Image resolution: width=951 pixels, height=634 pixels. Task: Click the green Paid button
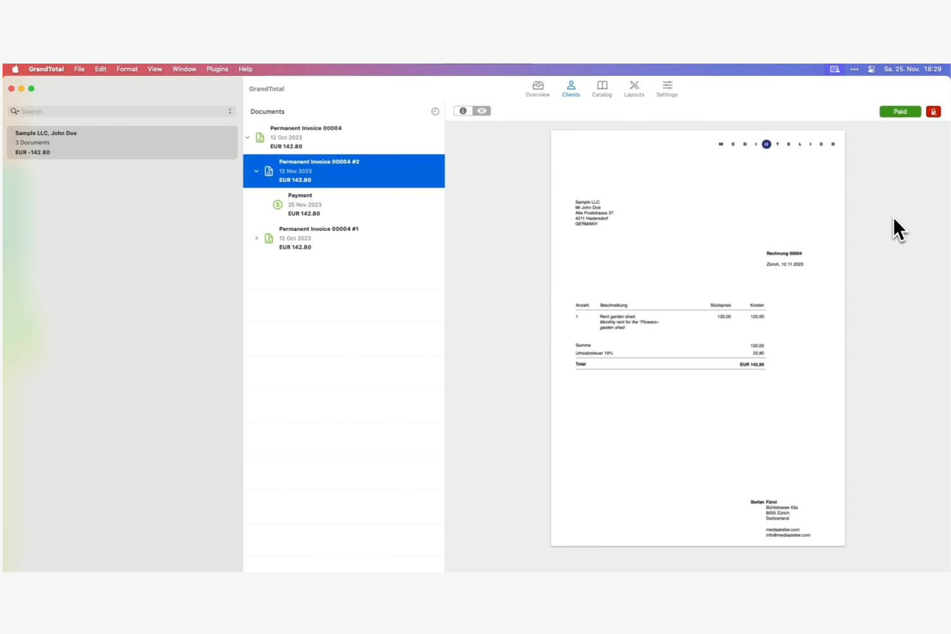click(x=900, y=111)
